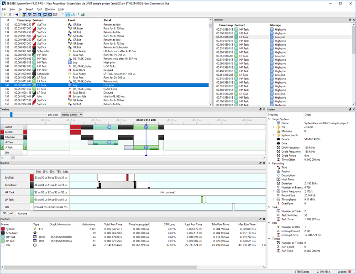Click the red status indicator beside Loaded
This screenshot has width=356, height=274.
coord(350,272)
